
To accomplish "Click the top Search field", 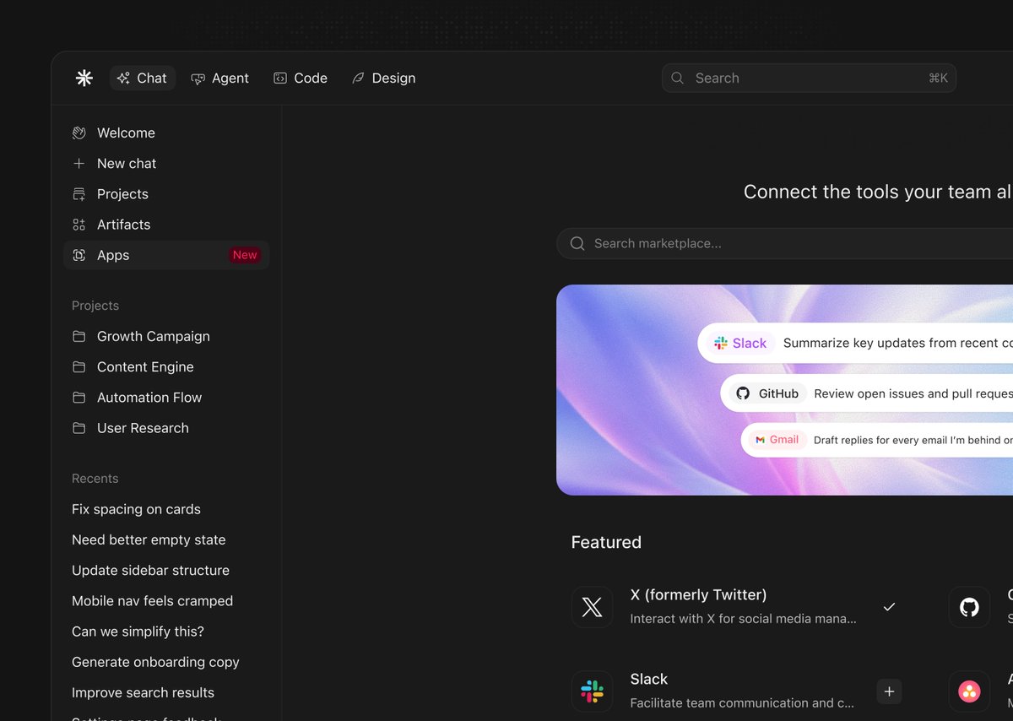I will pyautogui.click(x=809, y=78).
